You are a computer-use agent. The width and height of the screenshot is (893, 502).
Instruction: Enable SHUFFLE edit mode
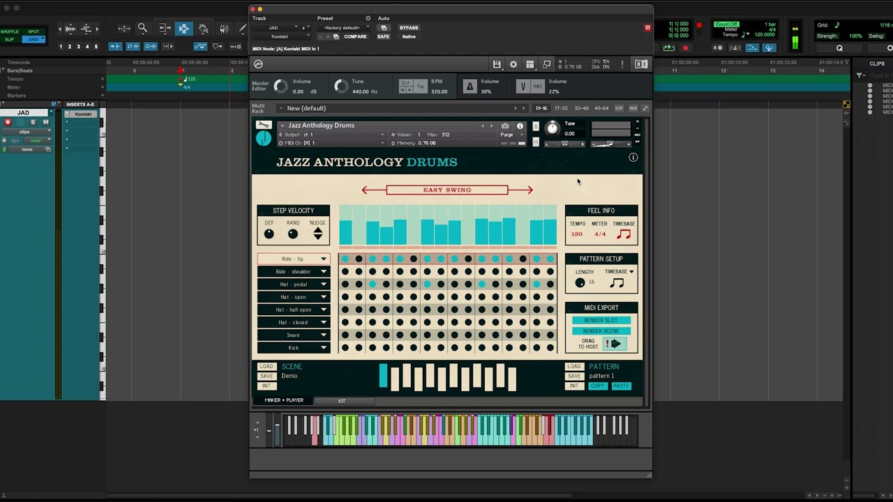click(x=10, y=31)
